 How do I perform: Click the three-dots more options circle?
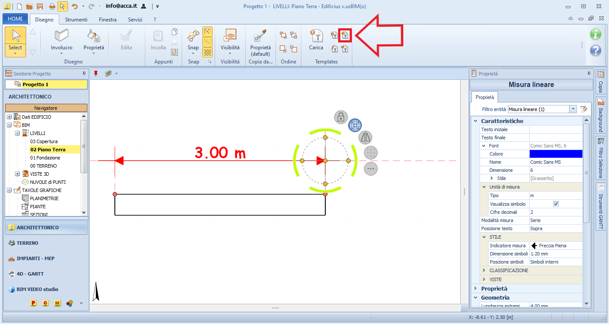(x=371, y=168)
